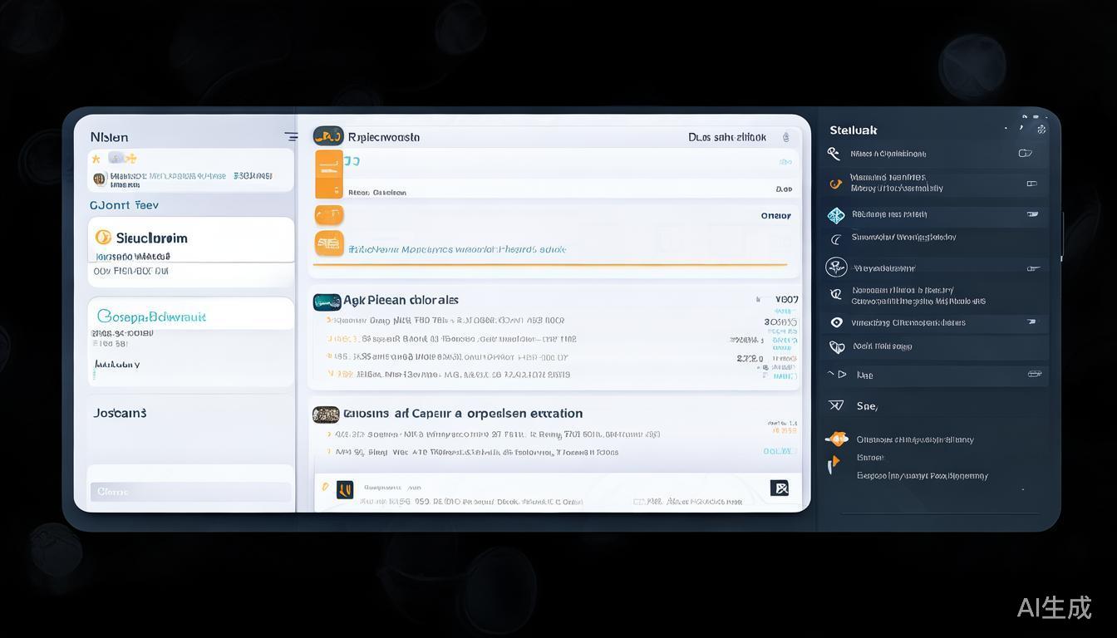Select the Josbains section in the left panel
This screenshot has width=1117, height=638.
[121, 413]
